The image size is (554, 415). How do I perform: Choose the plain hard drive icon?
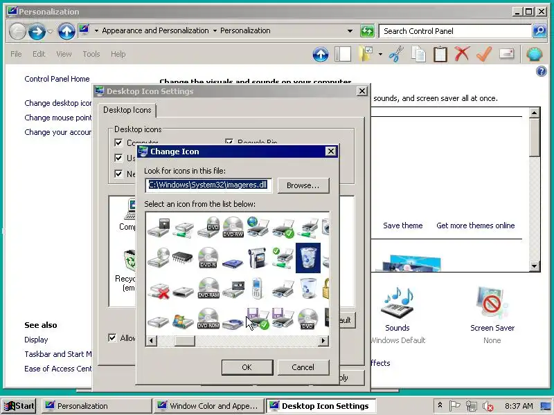pos(159,322)
